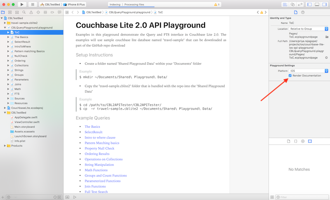Expand the Products folder
Screen dimensions: 330x200
[5, 146]
